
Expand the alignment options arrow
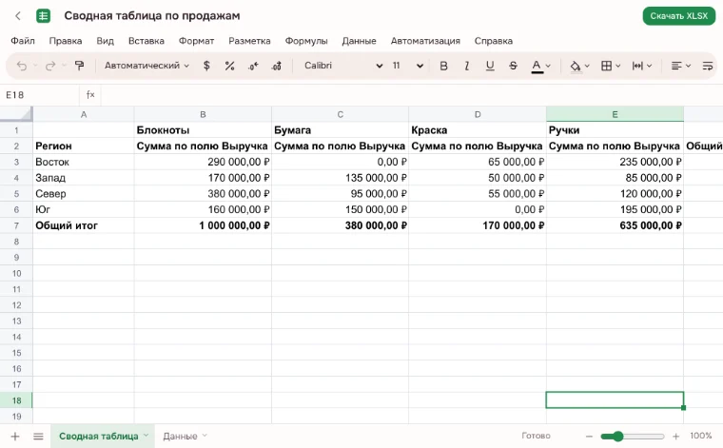[688, 66]
